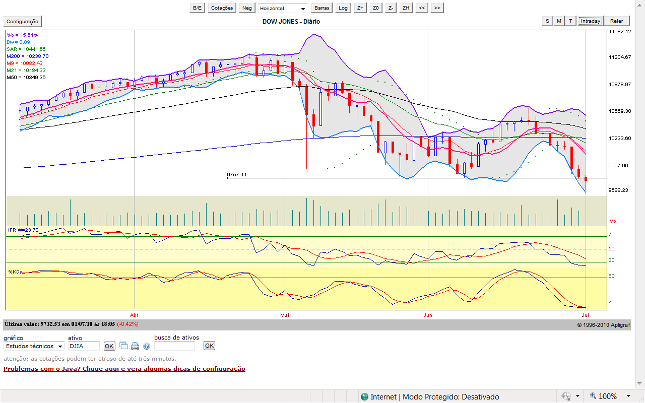Open the Configuração button
This screenshot has width=645, height=403.
22,21
